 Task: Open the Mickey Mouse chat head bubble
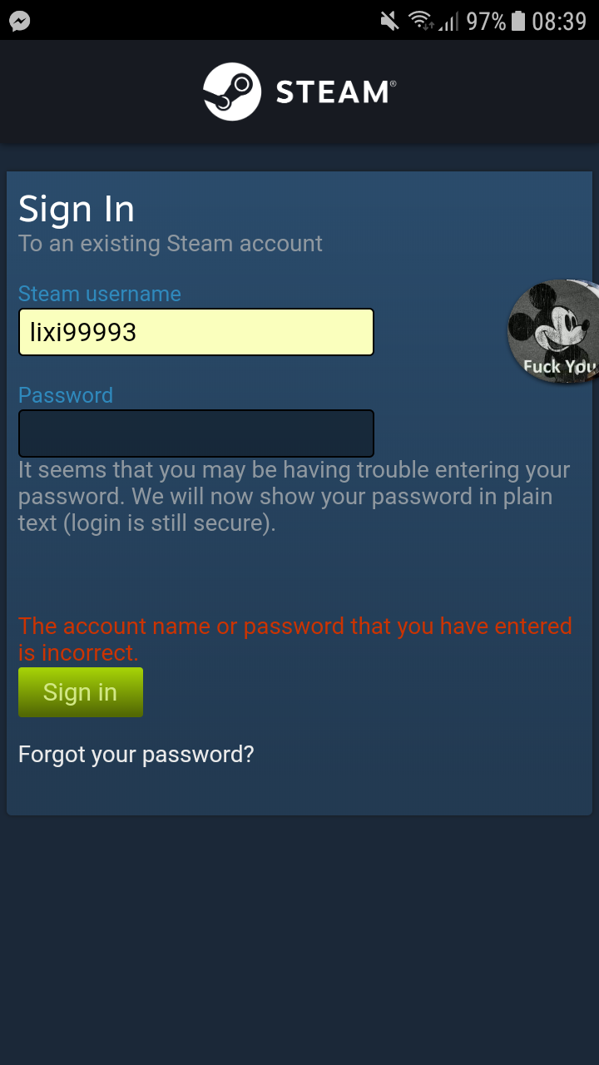coord(554,332)
